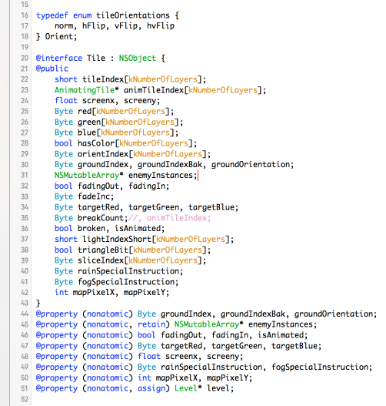This screenshot has height=406, width=386.
Task: Click mapPixelY on line 50
Action: 227,377
